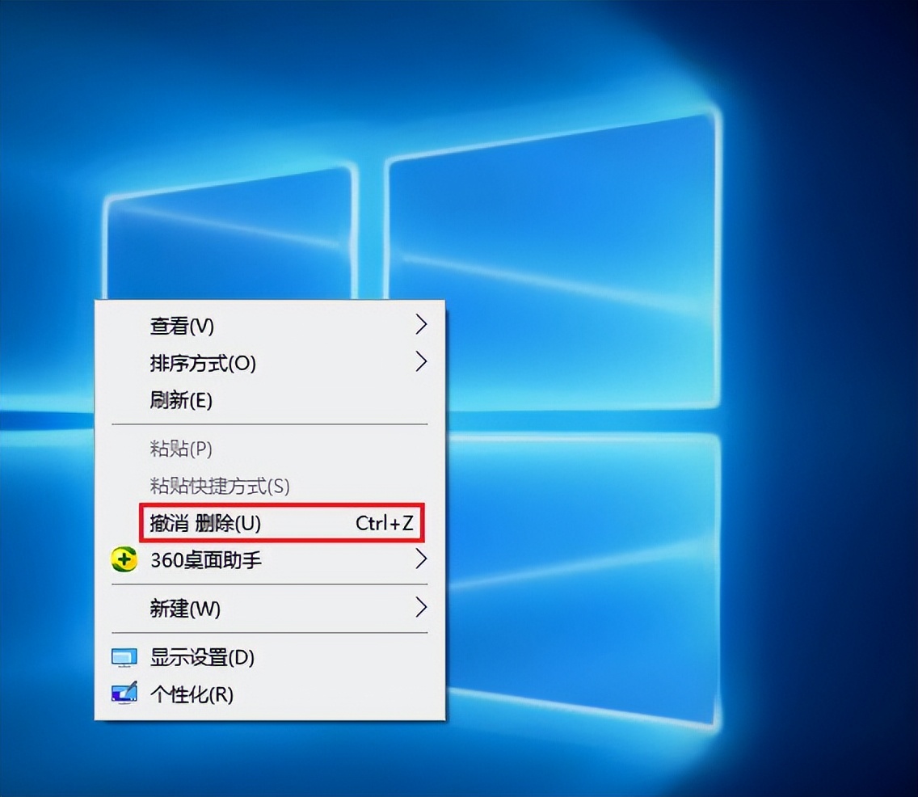Screen dimensions: 918x797
Task: Click the Ctrl+Z shortcut hint
Action: coord(384,523)
